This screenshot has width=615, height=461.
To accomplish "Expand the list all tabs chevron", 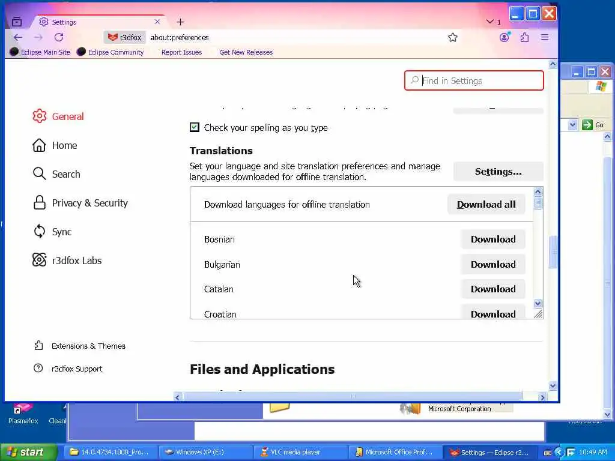I will [490, 22].
